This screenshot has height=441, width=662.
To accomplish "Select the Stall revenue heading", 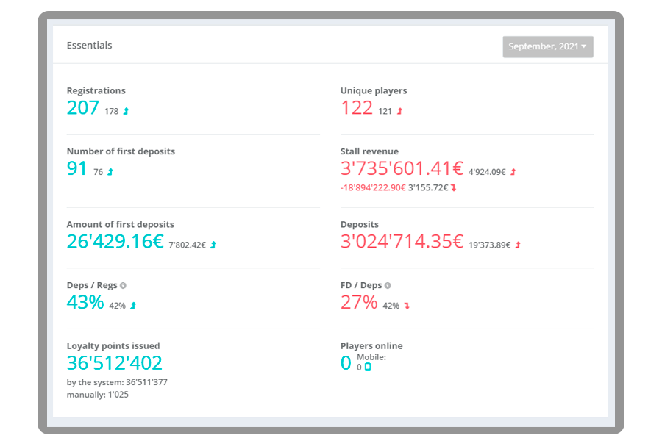I will tap(370, 151).
